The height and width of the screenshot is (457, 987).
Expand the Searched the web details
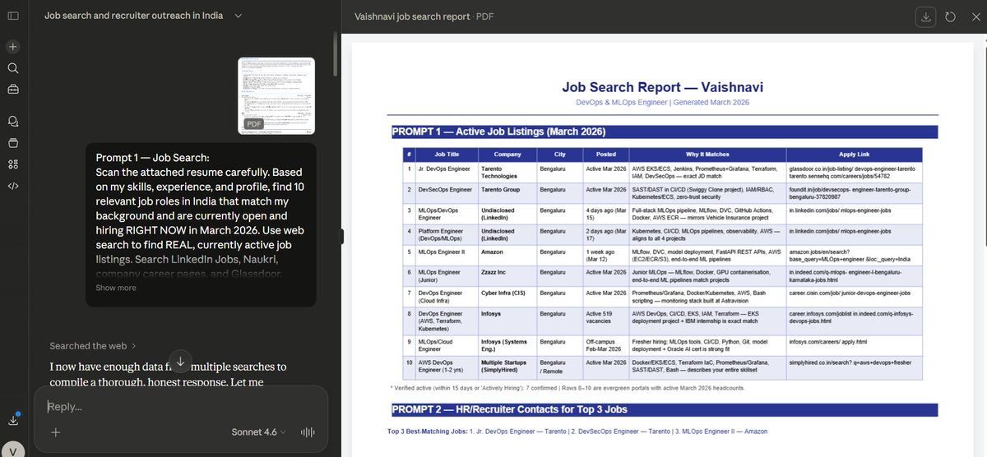pos(93,346)
